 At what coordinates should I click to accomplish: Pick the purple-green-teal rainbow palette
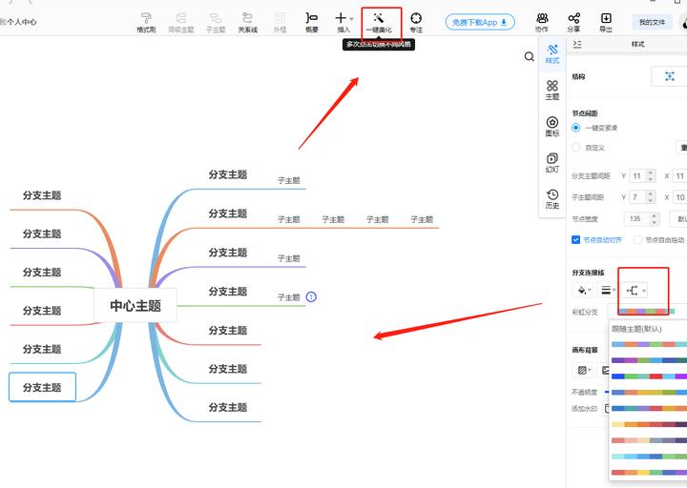(649, 360)
